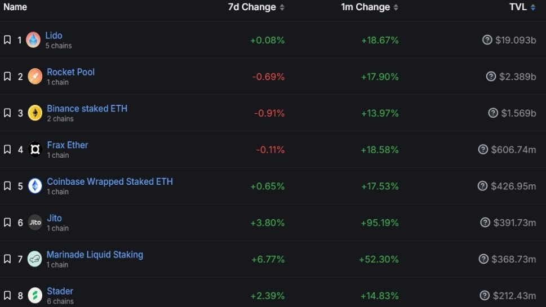Open the Rocket Pool protocol link

click(x=70, y=72)
